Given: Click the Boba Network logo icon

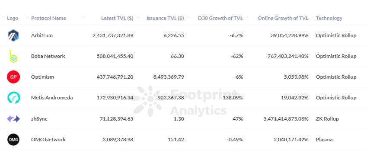Looking at the screenshot, I should 13,56.
